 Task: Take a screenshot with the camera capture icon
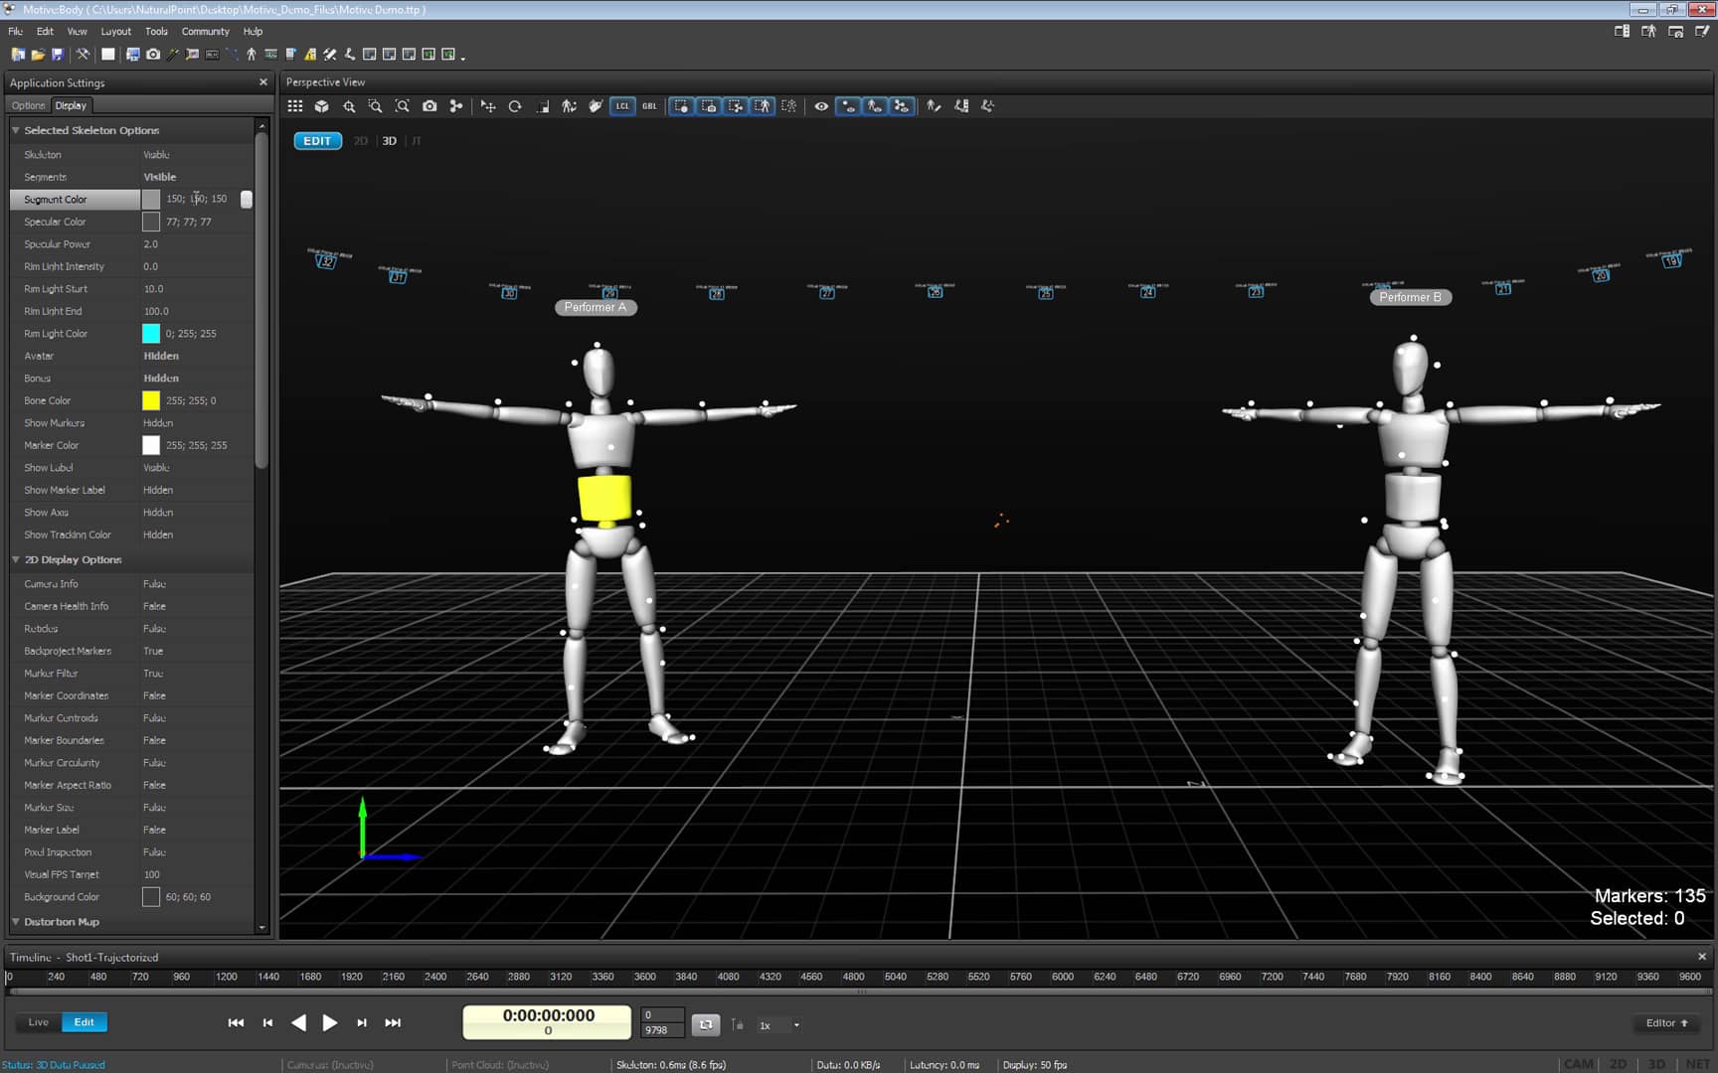coord(153,55)
